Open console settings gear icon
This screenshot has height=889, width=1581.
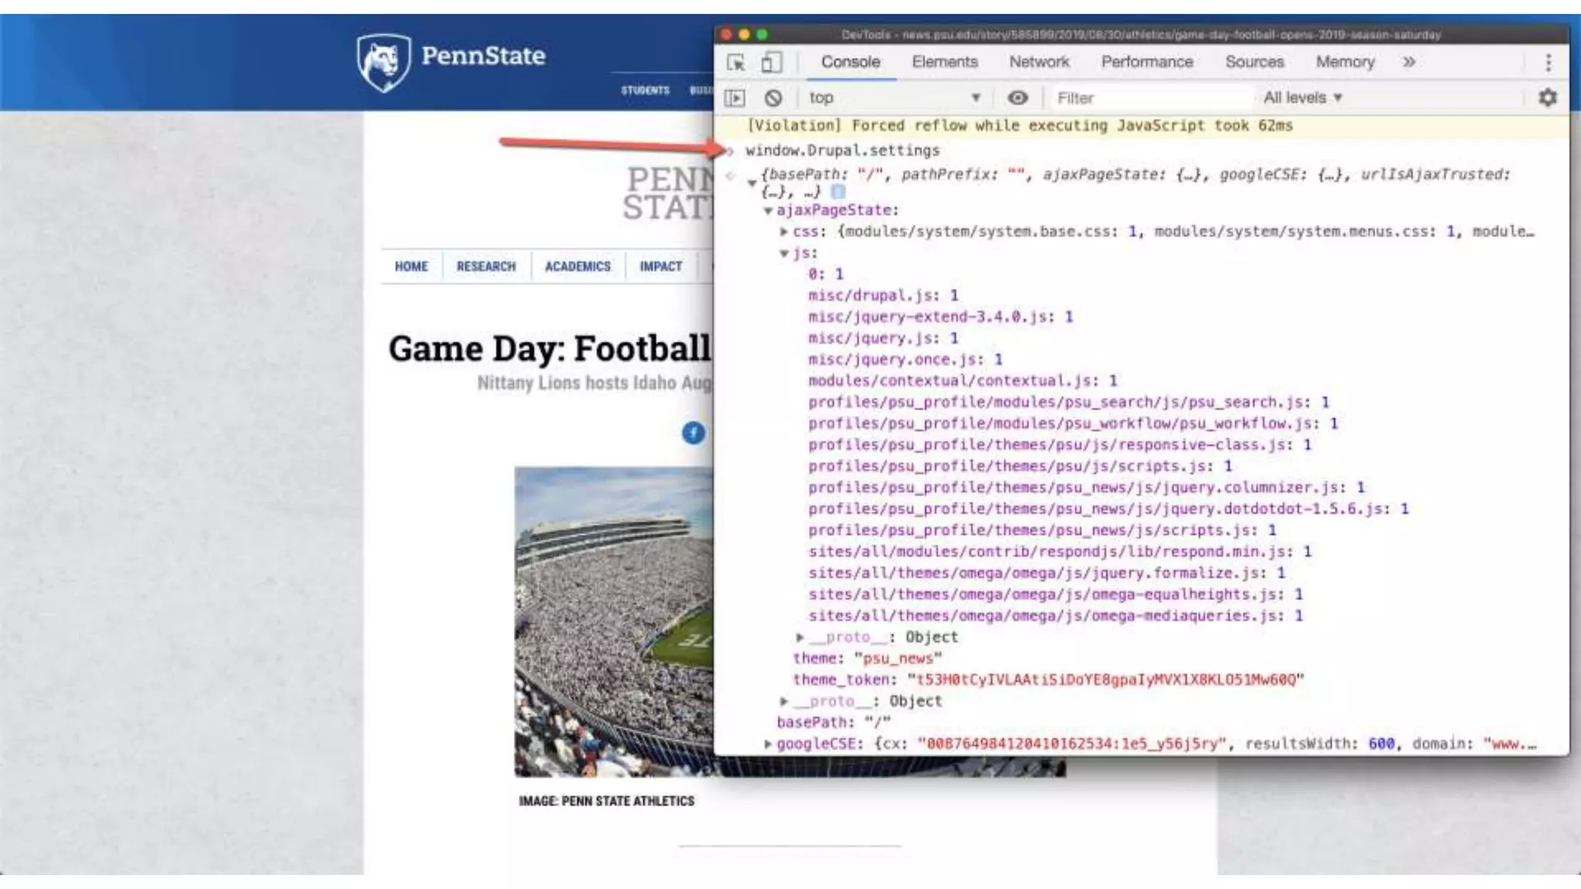pos(1548,98)
